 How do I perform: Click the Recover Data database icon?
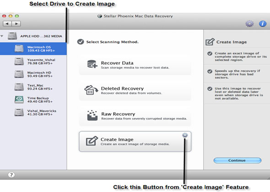point(92,64)
